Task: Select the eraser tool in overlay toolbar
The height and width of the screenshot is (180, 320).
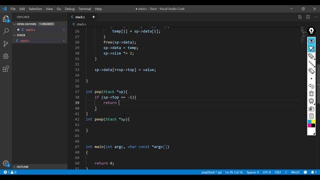Action: pyautogui.click(x=311, y=71)
